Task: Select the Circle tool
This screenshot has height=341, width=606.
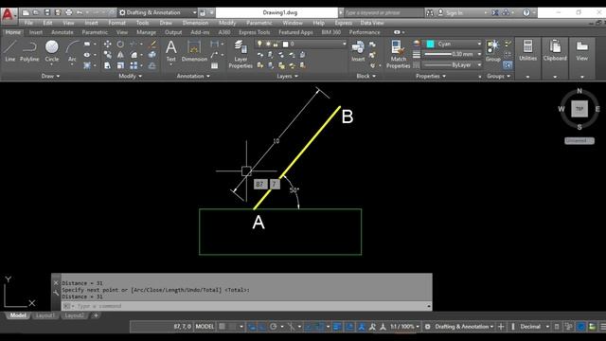Action: (52, 51)
